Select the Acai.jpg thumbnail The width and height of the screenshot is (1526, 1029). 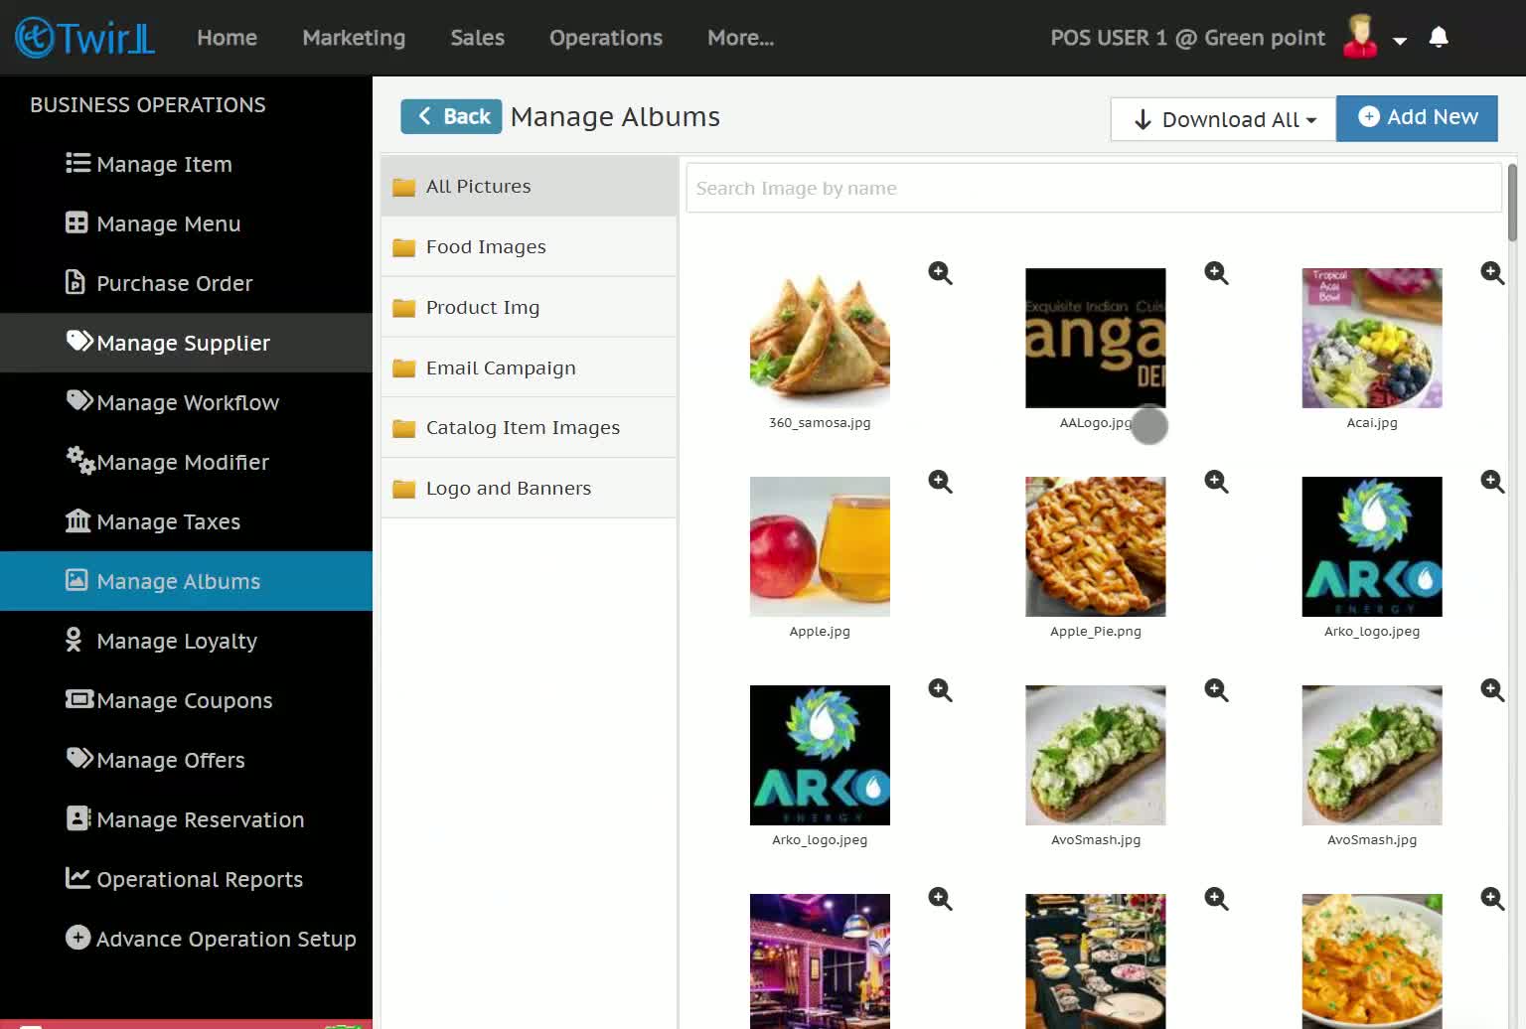point(1371,338)
